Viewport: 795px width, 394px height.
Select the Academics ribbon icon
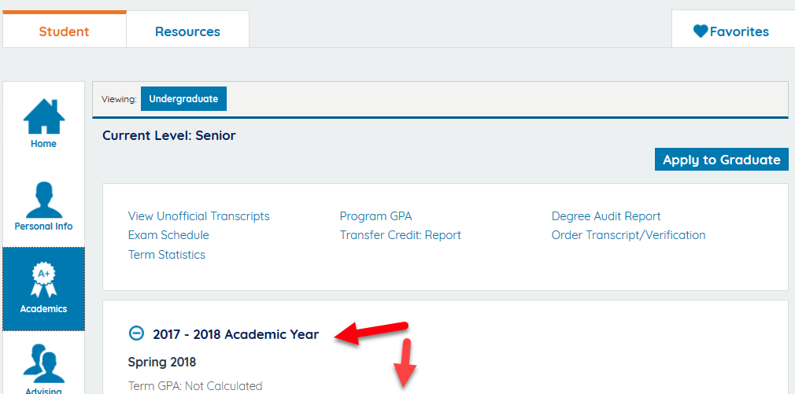[x=43, y=280]
